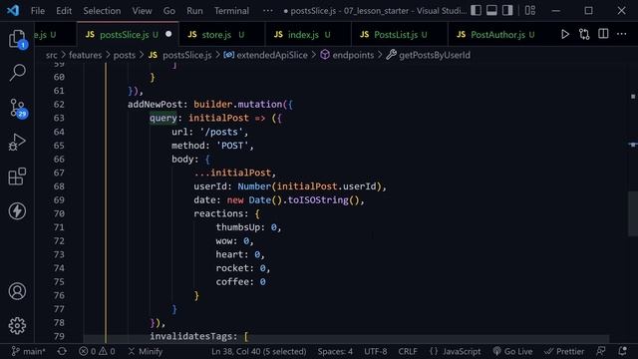This screenshot has width=638, height=359.
Task: Click Ln 38, Col 40 position indicator
Action: 259,351
